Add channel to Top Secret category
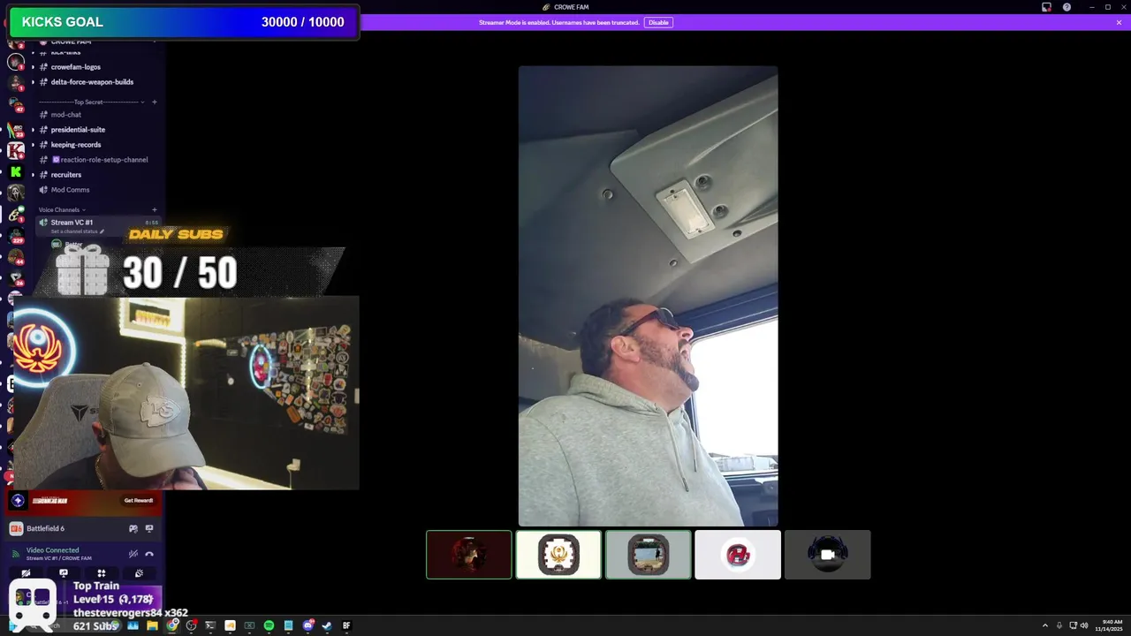Viewport: 1131px width, 636px height. (154, 102)
